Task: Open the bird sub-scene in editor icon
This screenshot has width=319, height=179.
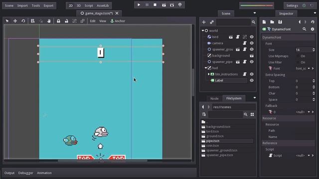Action: click(230, 37)
